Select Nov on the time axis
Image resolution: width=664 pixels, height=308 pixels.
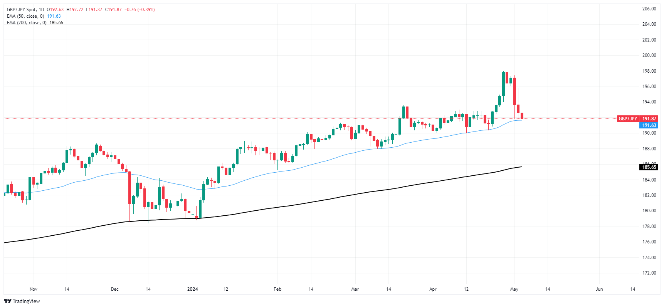(x=34, y=289)
